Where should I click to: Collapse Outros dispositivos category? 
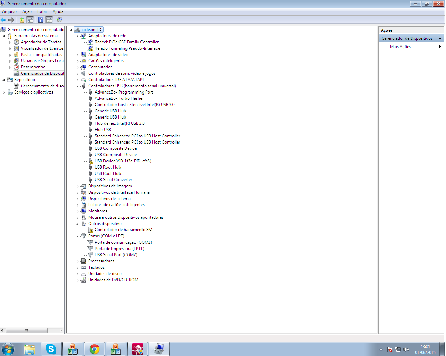click(x=77, y=224)
